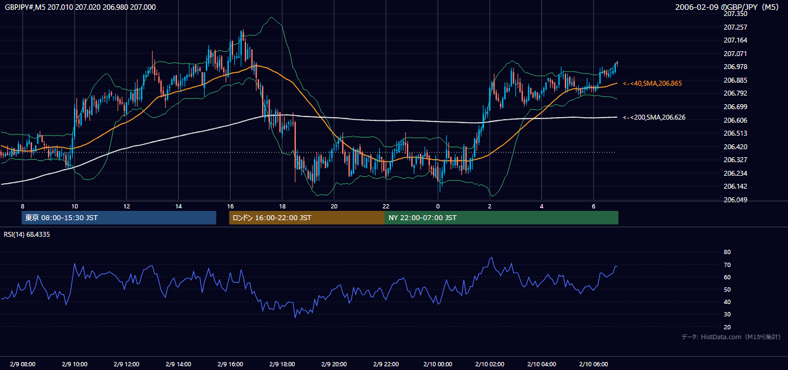Click price level 206.513 on the axis
The height and width of the screenshot is (370, 788).
(735, 133)
